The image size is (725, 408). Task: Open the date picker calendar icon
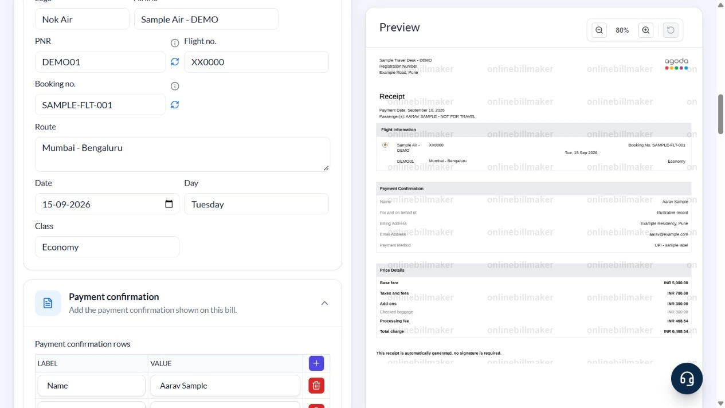(168, 204)
